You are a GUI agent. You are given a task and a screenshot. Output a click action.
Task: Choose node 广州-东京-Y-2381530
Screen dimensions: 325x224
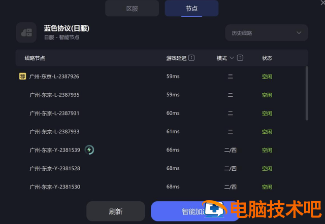[x=161, y=187]
